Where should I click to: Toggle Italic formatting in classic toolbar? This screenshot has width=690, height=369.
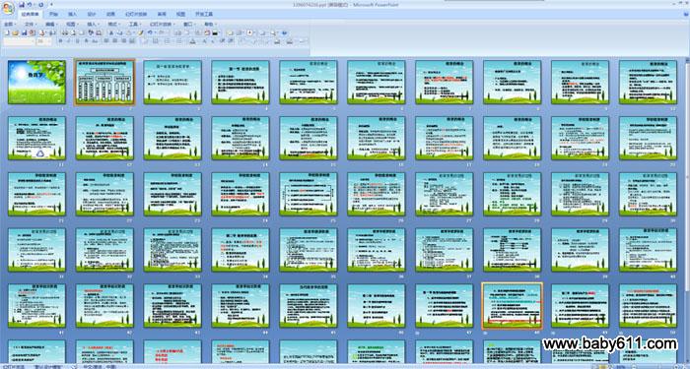click(69, 41)
